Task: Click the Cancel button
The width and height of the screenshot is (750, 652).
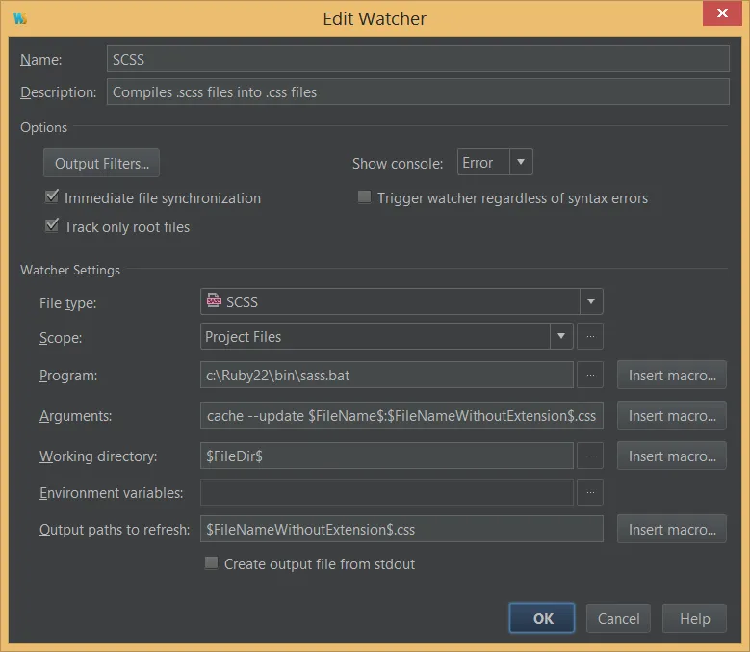Action: (618, 618)
